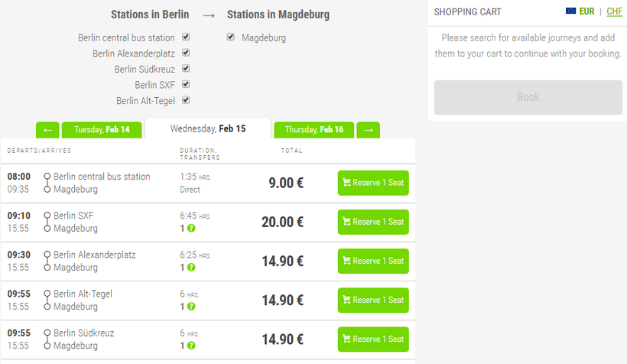Reserve 1 seat on 09:10 Berlin SXF trip
The height and width of the screenshot is (364, 627).
[x=373, y=222]
